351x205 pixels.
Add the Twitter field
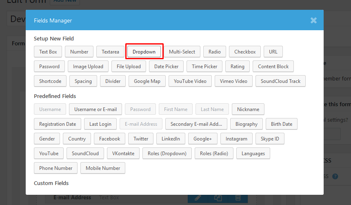click(x=141, y=139)
